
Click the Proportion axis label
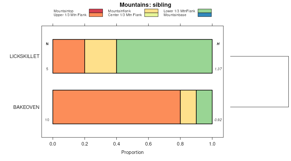click(132, 152)
